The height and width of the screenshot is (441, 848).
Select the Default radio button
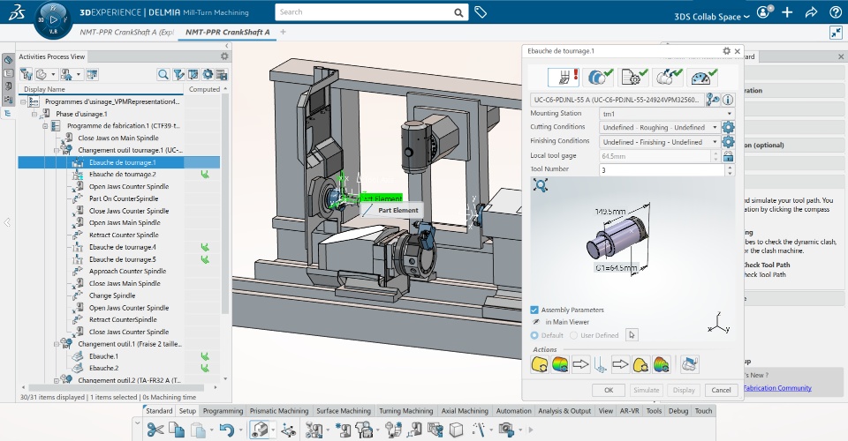pyautogui.click(x=534, y=335)
